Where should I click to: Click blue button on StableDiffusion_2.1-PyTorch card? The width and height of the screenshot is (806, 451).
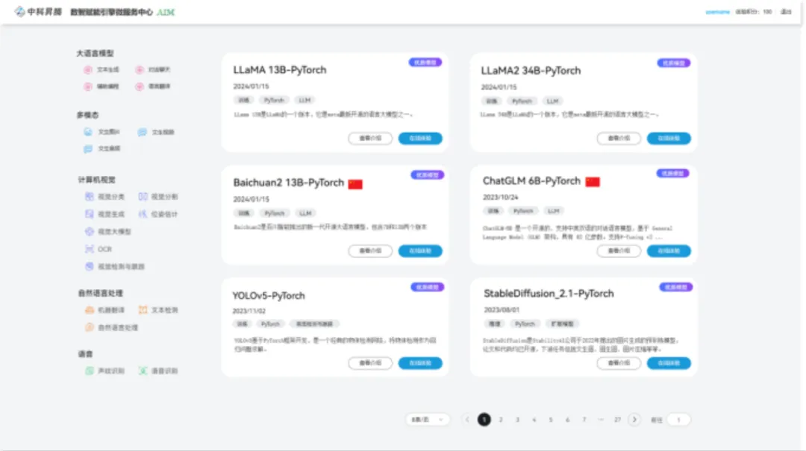tap(669, 363)
